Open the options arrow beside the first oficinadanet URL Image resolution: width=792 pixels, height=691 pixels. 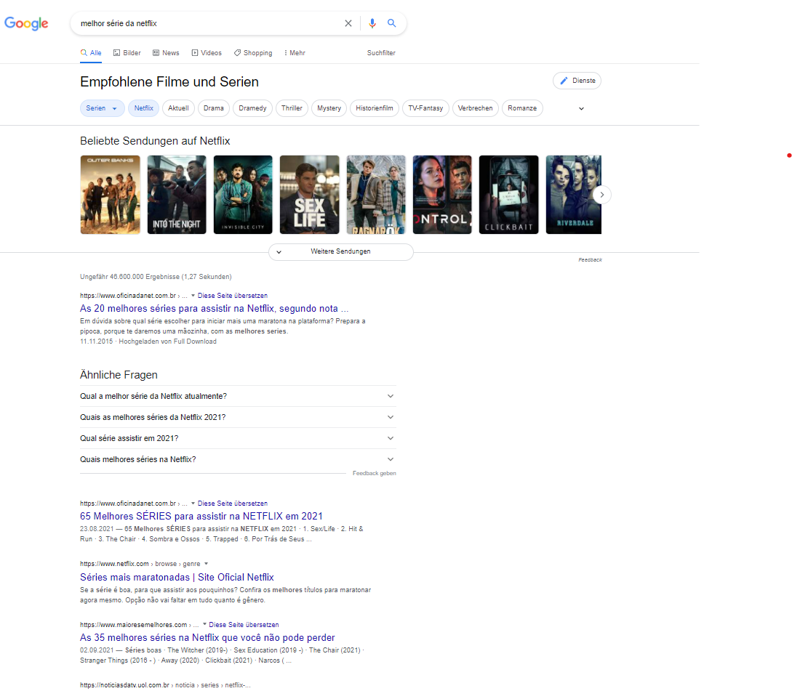pos(193,296)
